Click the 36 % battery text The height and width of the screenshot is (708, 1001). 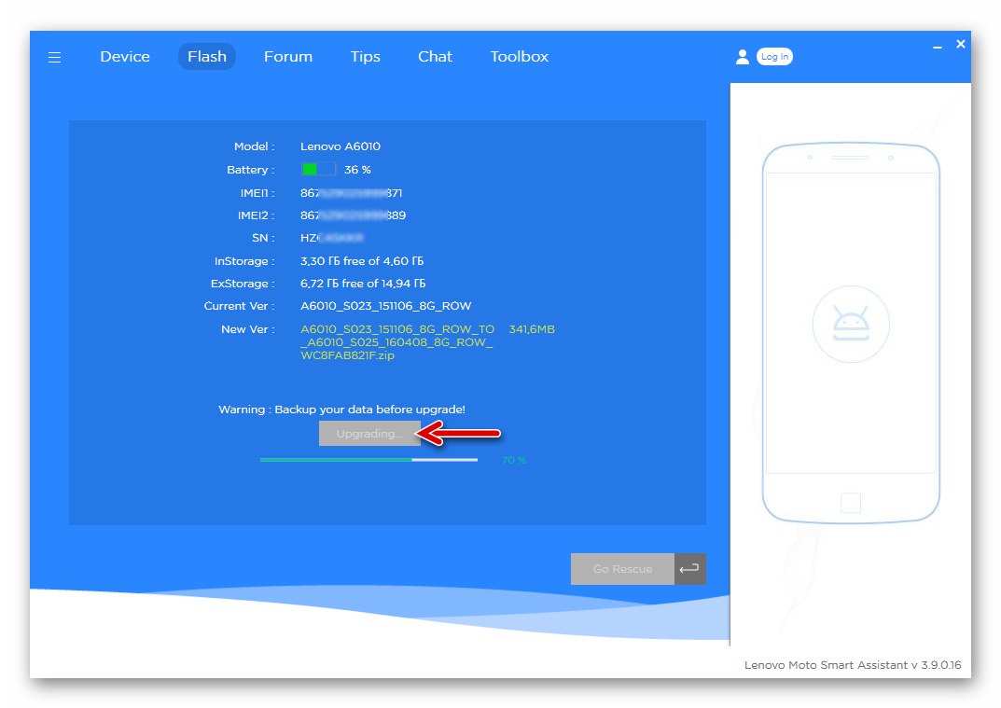(x=357, y=170)
